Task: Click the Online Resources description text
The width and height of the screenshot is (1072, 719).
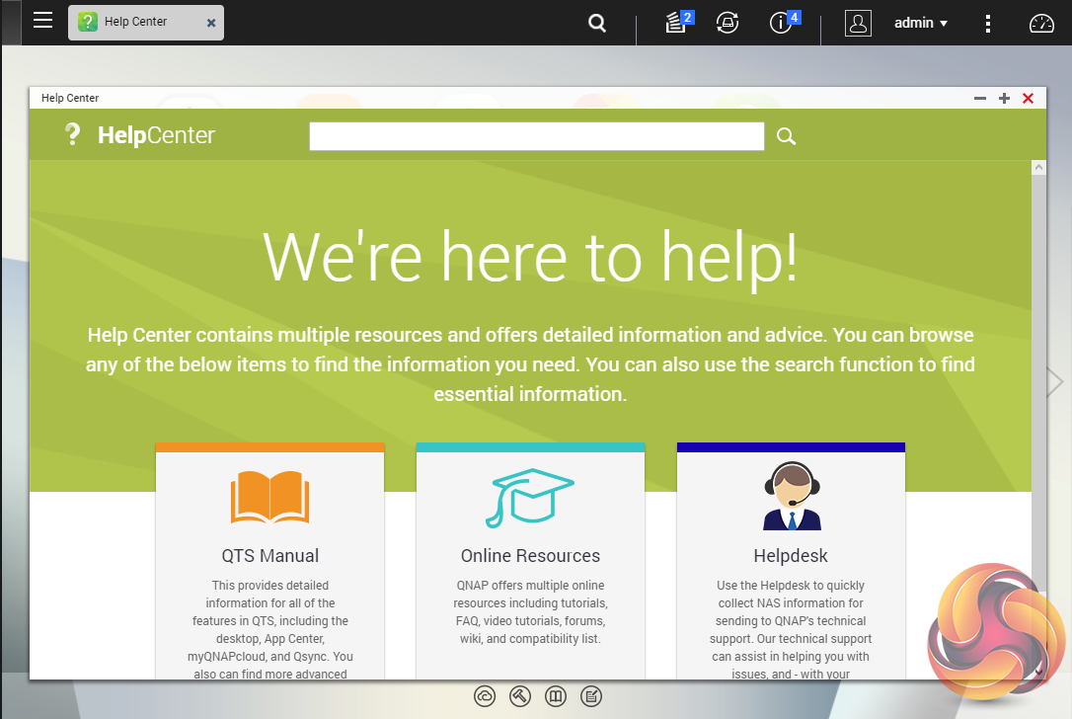Action: click(530, 611)
